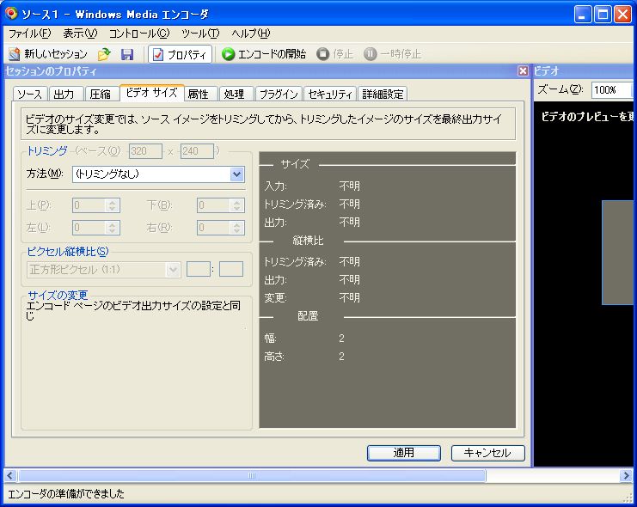
Task: Click the 新しいセッション toolbar button
Action: click(x=48, y=54)
